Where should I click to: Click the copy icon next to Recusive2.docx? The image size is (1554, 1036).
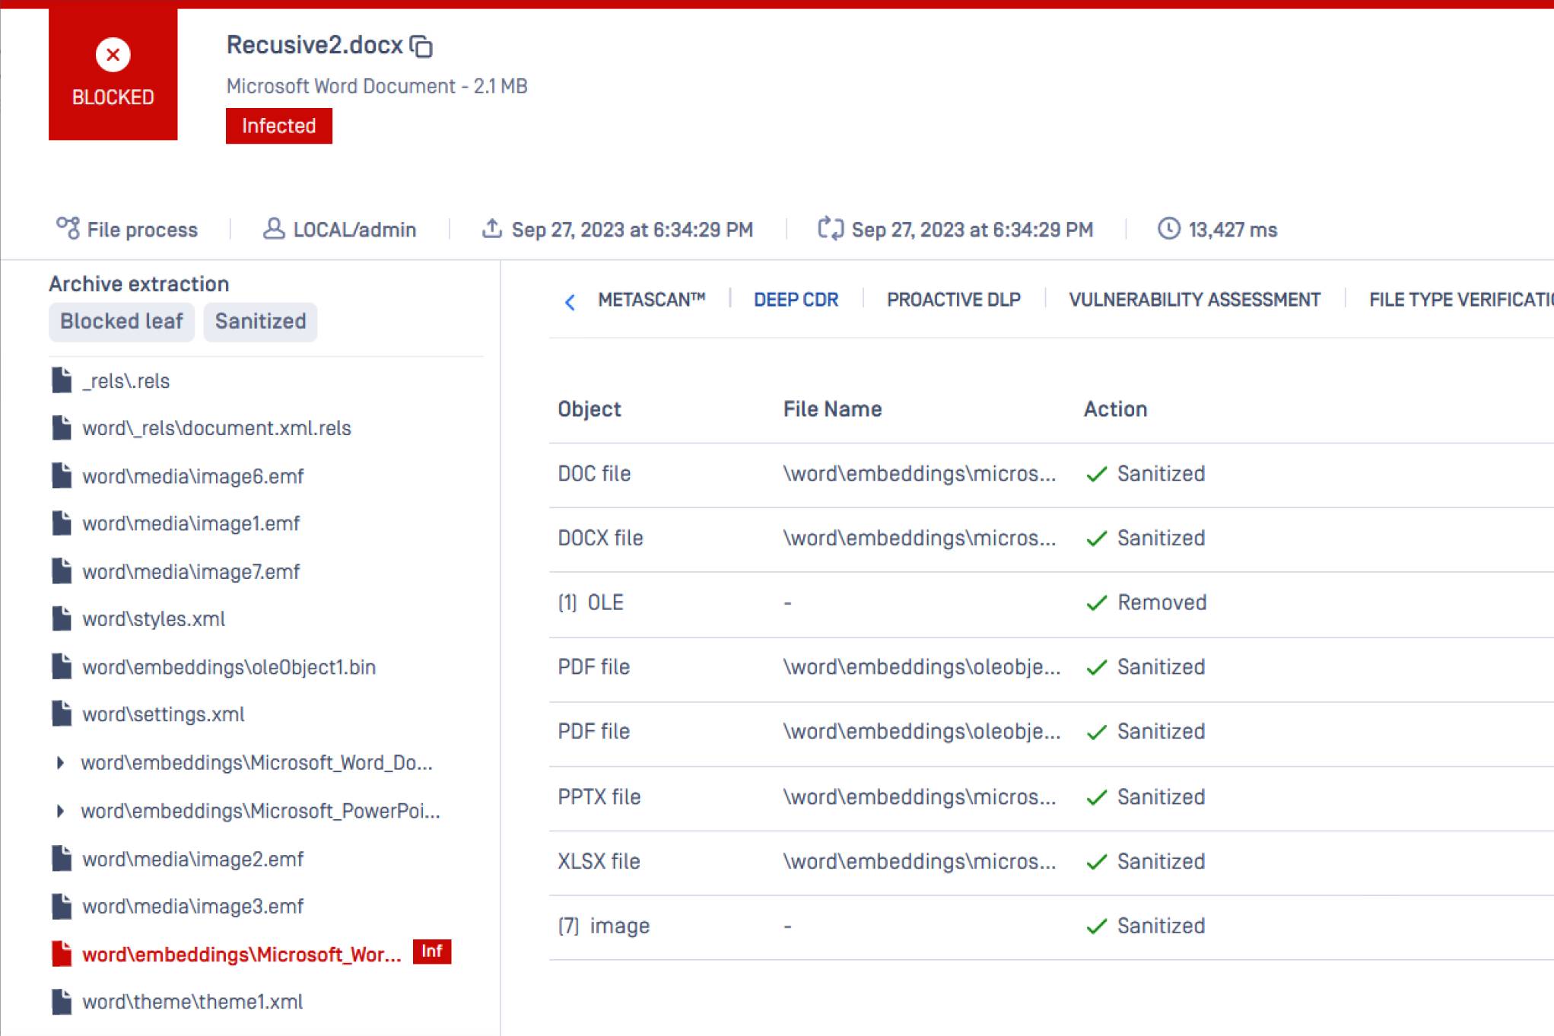421,46
